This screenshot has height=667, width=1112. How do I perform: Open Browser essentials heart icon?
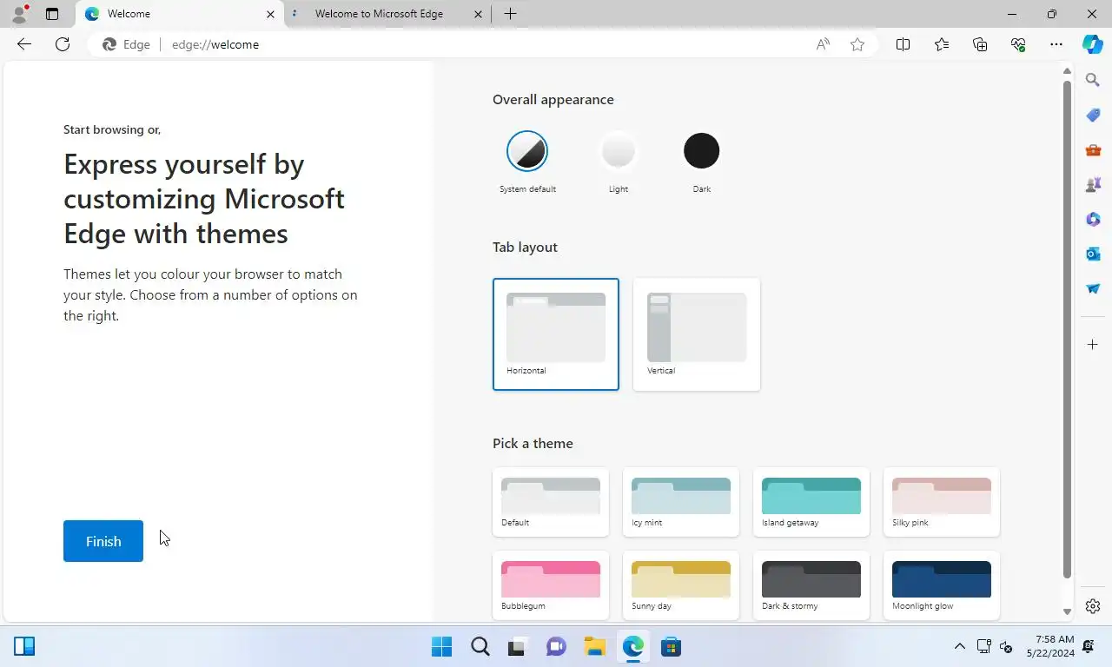pyautogui.click(x=1018, y=44)
